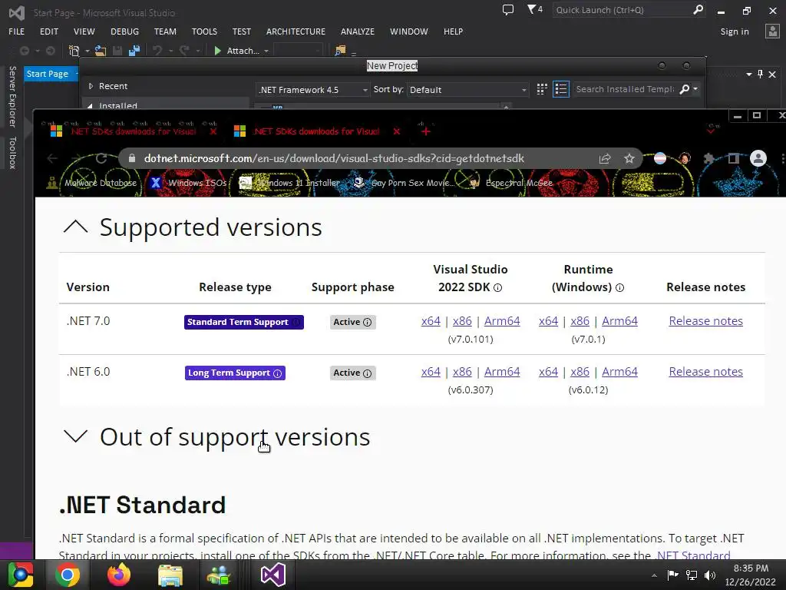Open the FILE menu

coord(17,31)
